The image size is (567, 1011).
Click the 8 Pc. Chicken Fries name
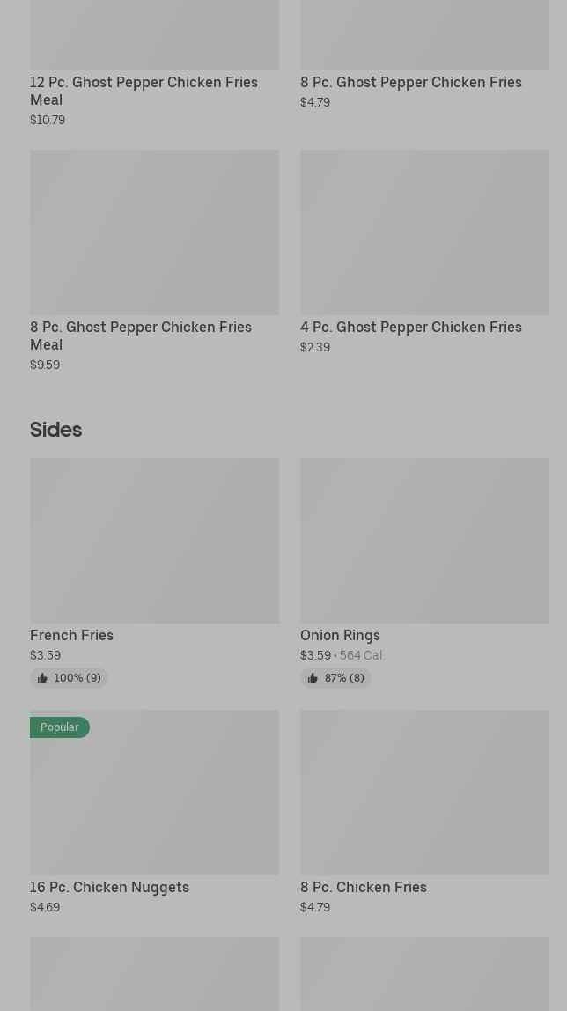(x=363, y=887)
